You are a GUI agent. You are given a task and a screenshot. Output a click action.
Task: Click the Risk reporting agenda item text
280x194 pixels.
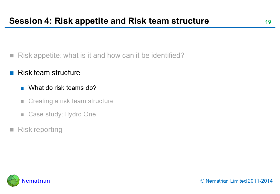[x=40, y=130]
